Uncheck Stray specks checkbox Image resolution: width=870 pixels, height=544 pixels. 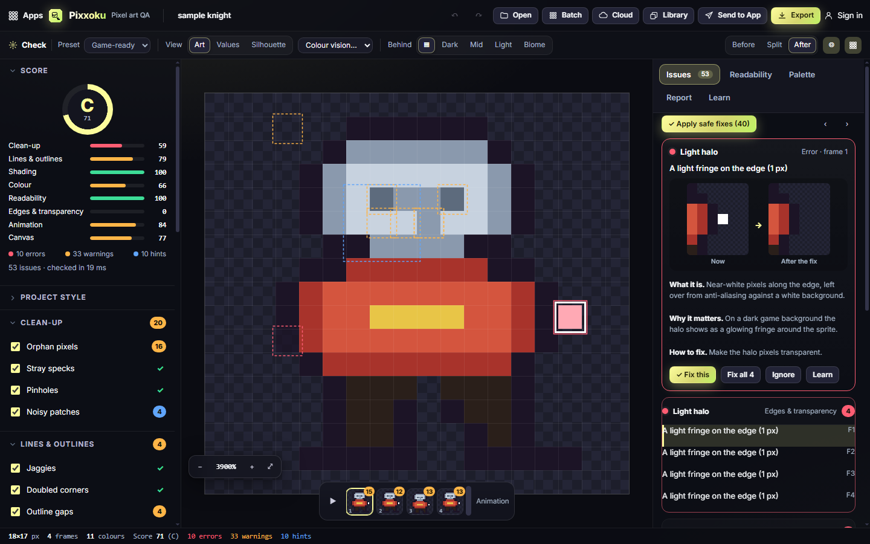pyautogui.click(x=16, y=369)
